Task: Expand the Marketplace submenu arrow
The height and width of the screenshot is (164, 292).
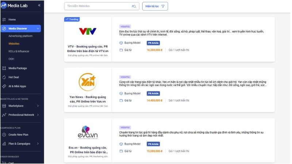Action: tap(38, 106)
